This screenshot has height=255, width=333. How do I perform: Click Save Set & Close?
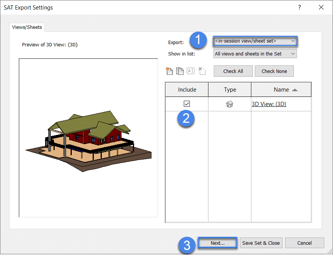point(261,243)
